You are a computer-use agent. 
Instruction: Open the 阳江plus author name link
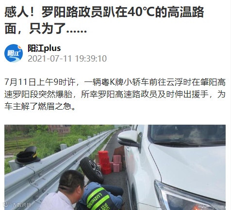click(x=44, y=48)
